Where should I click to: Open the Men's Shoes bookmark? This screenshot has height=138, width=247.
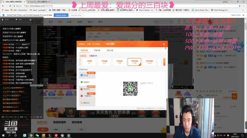click(200, 10)
